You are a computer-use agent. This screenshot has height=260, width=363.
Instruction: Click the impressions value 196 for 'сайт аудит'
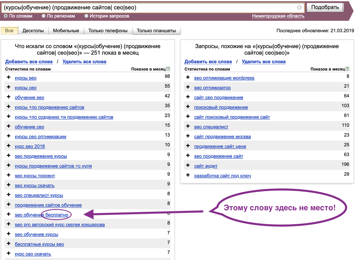tap(345, 164)
